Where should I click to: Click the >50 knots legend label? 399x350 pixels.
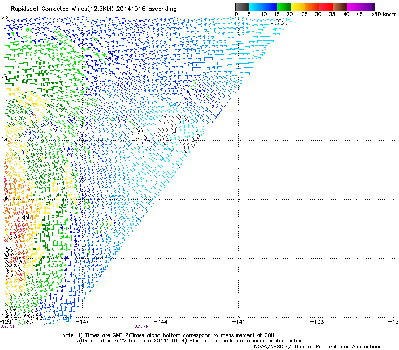click(383, 14)
